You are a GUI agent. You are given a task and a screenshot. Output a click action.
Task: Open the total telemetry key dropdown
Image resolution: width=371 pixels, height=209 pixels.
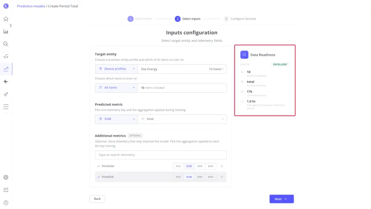182,119
